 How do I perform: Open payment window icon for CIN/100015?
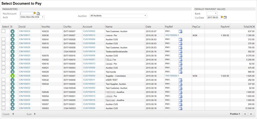pos(180,31)
